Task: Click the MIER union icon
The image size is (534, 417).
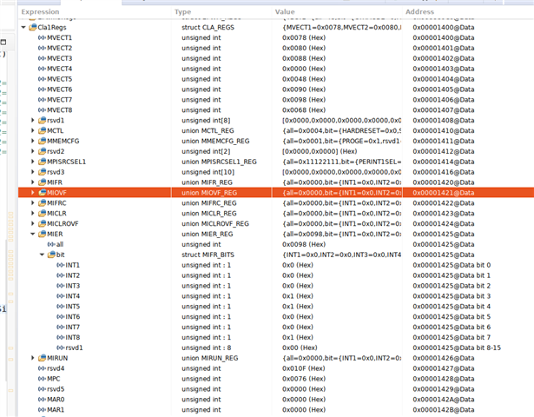Action: click(42, 234)
